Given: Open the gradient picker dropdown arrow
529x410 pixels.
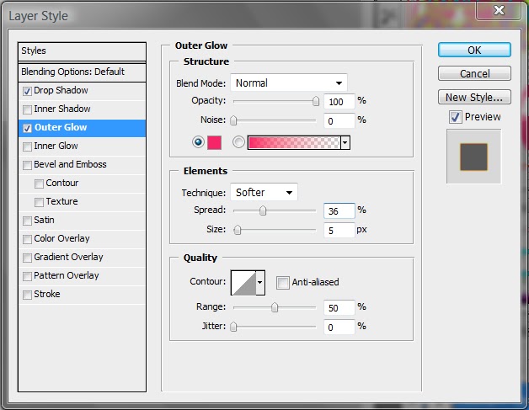Looking at the screenshot, I should coord(345,142).
